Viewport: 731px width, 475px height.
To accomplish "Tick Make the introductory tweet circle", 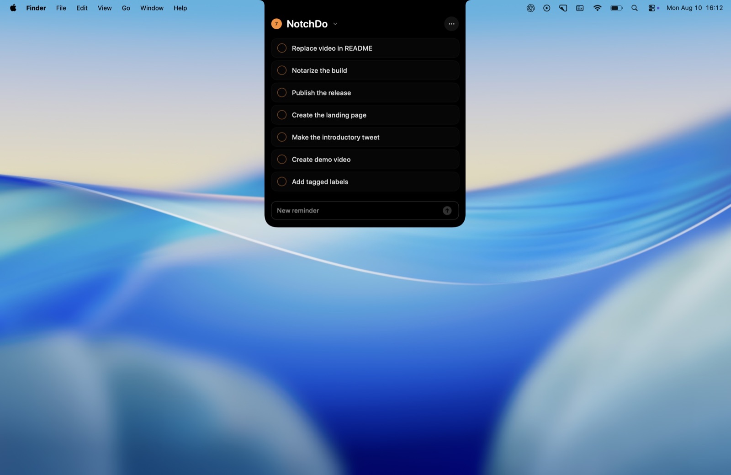I will tap(282, 137).
